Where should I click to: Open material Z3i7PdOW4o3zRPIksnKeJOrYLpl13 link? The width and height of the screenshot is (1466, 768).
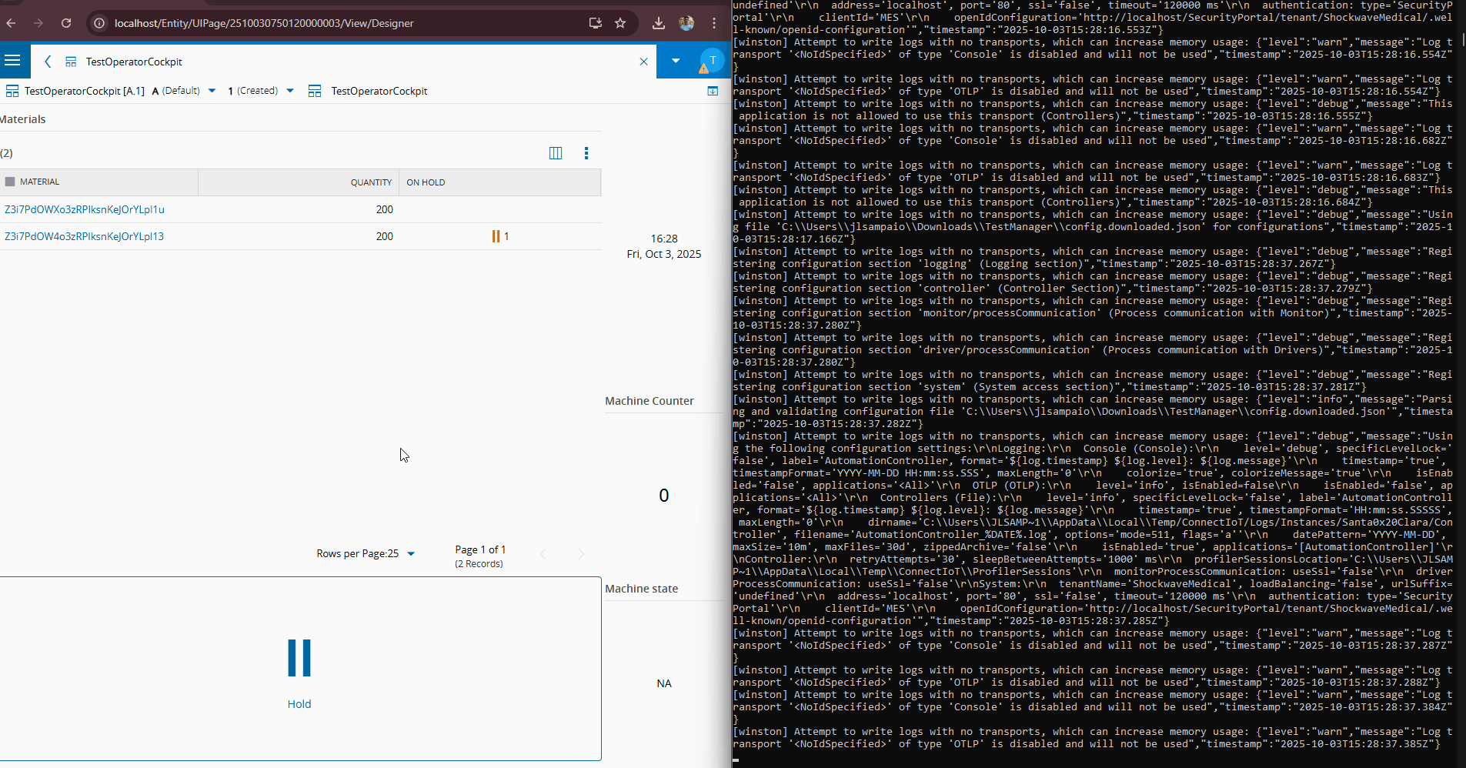85,236
